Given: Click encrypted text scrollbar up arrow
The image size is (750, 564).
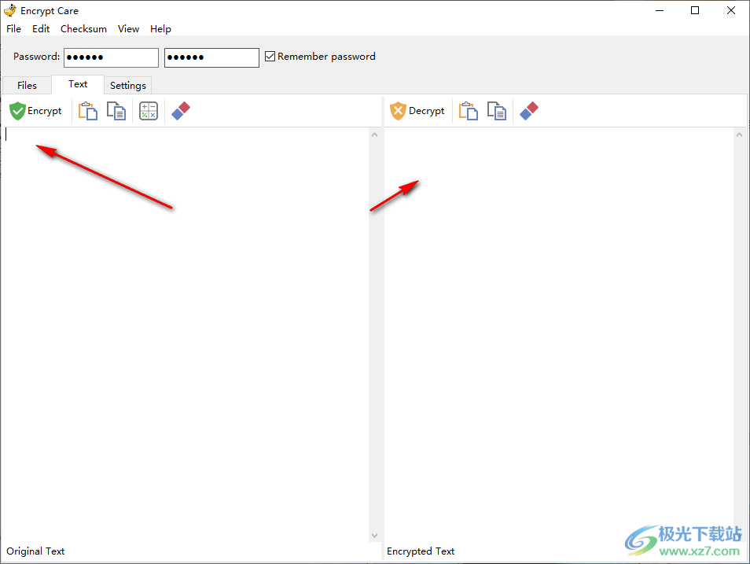Looking at the screenshot, I should point(740,135).
